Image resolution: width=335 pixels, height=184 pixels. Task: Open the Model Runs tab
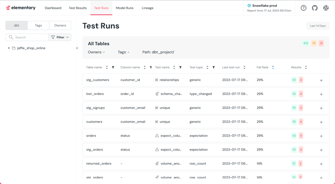(124, 8)
